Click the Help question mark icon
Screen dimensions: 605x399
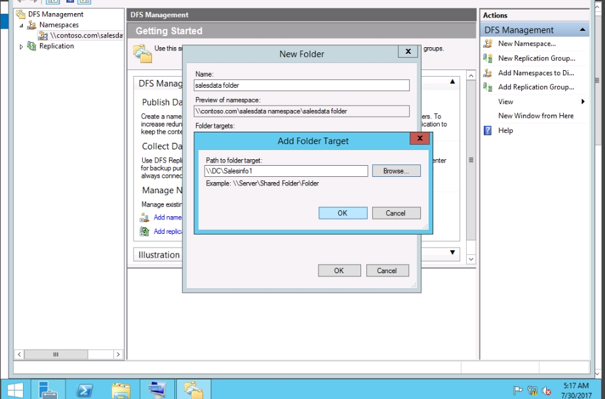click(x=487, y=130)
